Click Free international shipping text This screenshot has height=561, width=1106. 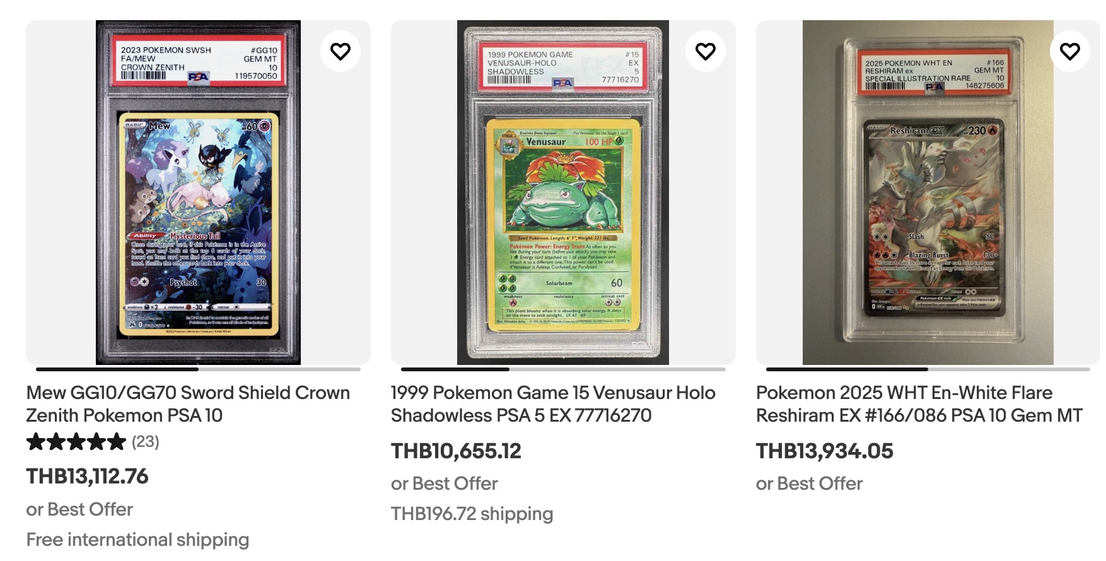[x=137, y=540]
